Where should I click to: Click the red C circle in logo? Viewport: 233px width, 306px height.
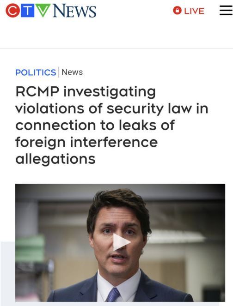click(12, 11)
